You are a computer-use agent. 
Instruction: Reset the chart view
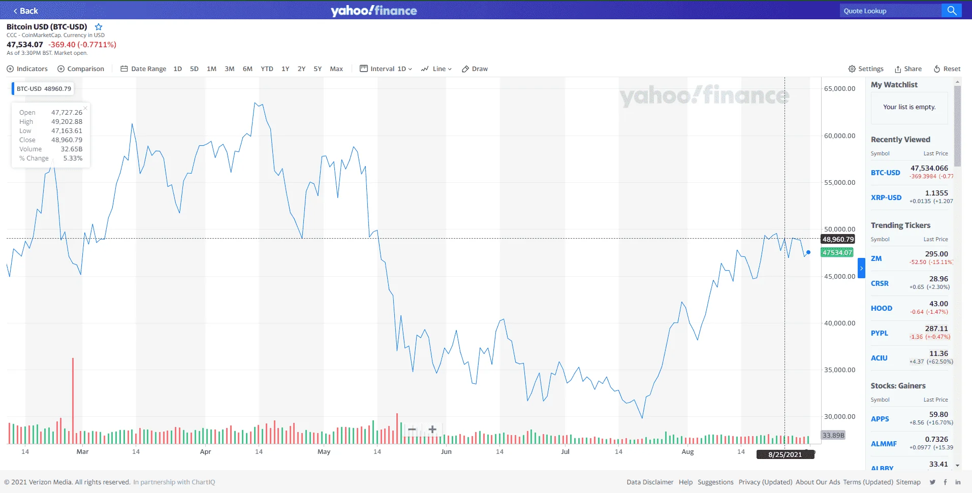947,69
